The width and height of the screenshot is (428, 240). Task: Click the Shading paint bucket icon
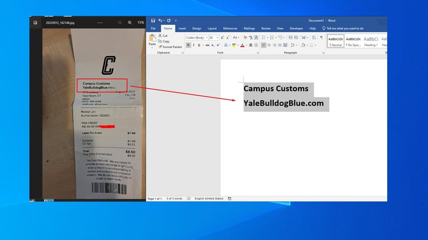(x=303, y=45)
